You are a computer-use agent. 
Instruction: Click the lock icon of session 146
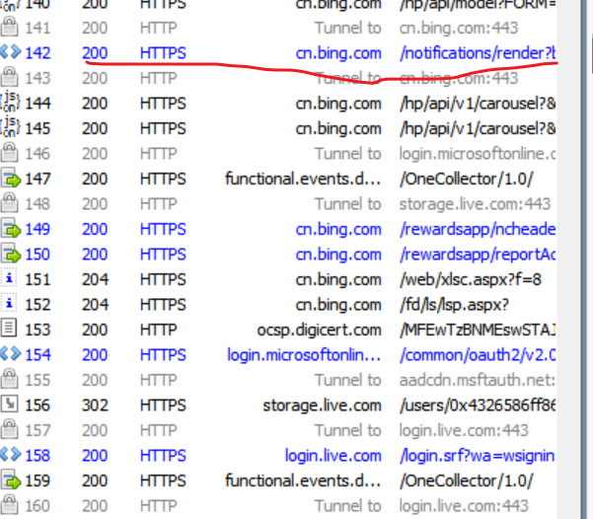9,153
